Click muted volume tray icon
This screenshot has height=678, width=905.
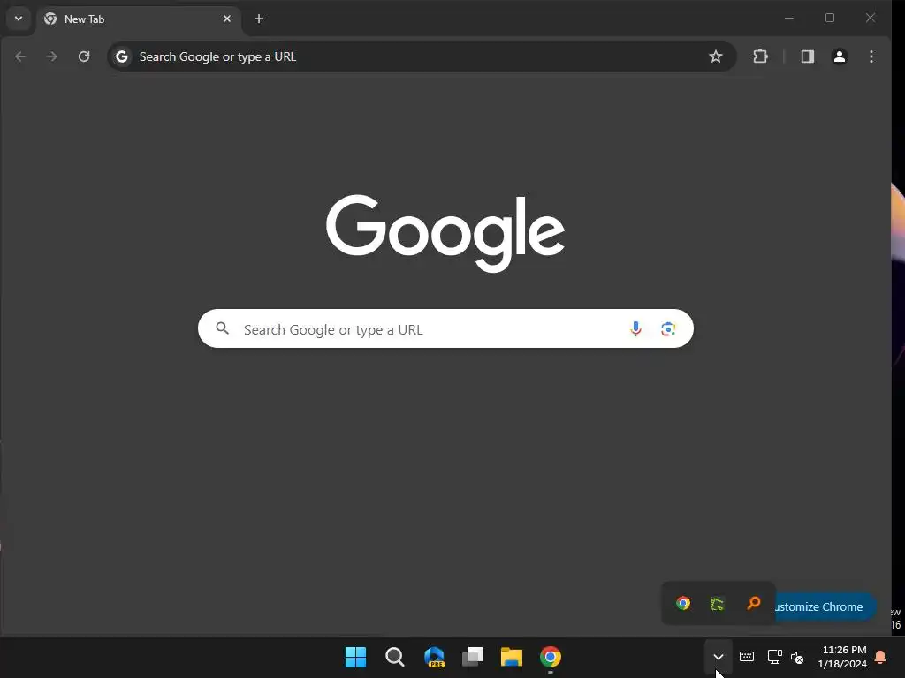797,657
